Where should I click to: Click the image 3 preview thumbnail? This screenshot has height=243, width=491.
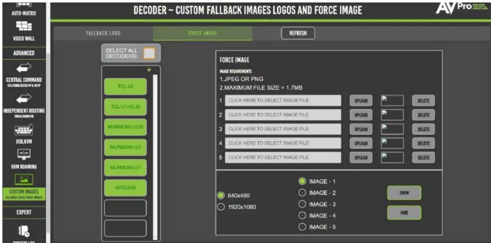point(392,129)
